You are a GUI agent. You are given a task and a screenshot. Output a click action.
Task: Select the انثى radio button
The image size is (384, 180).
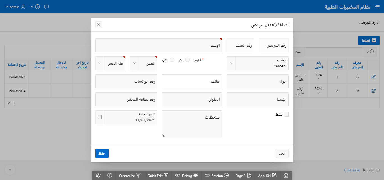(x=172, y=60)
